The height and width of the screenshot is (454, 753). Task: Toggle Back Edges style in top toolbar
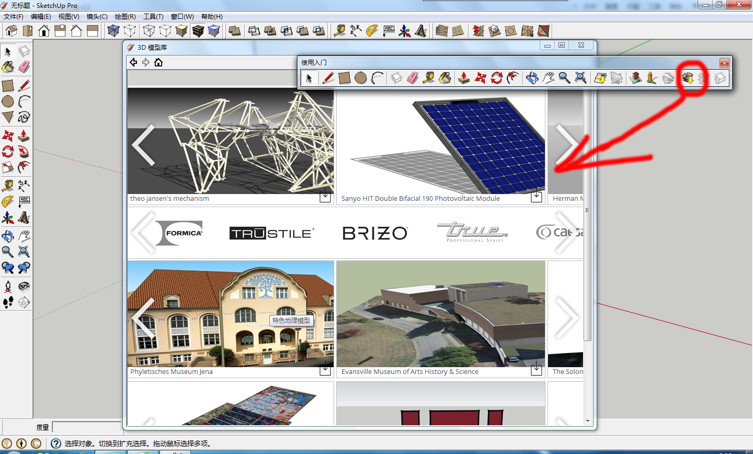tap(130, 31)
